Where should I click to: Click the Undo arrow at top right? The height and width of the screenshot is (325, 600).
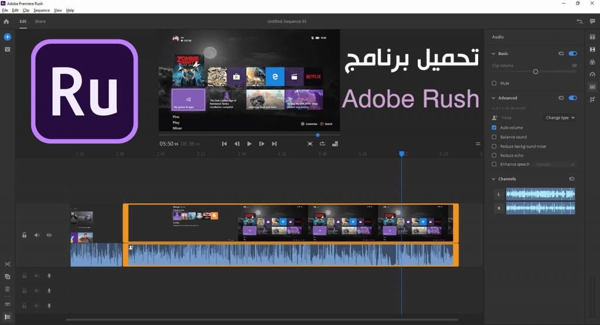coord(579,22)
